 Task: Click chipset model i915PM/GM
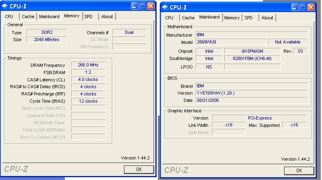(x=252, y=51)
